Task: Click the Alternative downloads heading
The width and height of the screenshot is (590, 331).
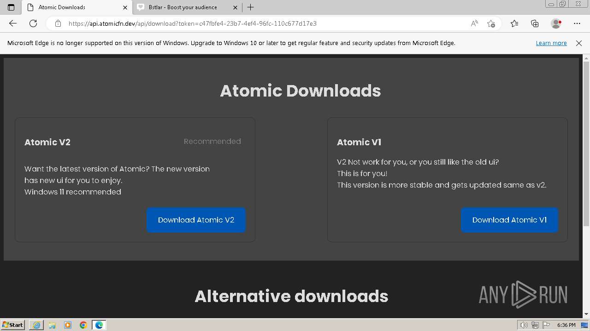Action: (x=291, y=296)
